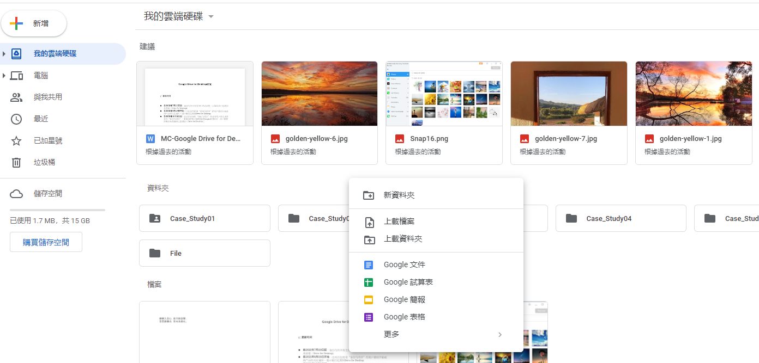Image resolution: width=759 pixels, height=363 pixels.
Task: Click the green Google Sheets icon
Action: 369,282
